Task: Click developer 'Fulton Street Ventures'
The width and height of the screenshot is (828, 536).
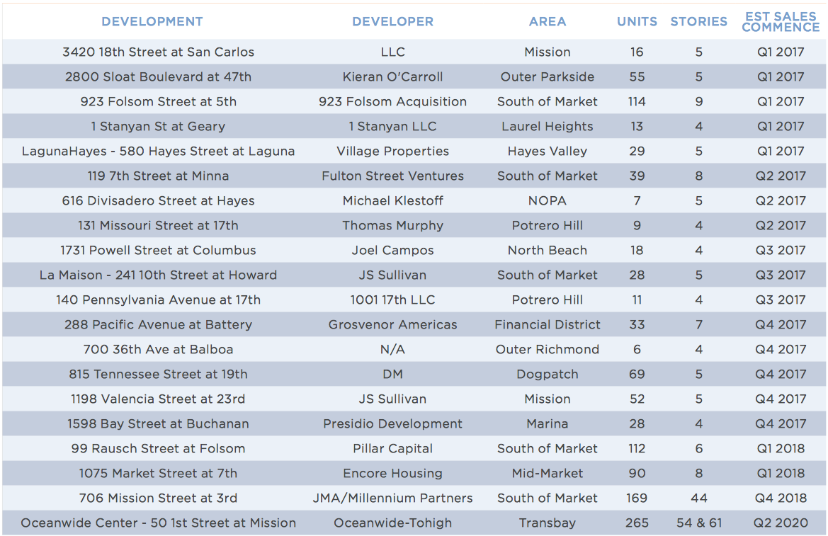Action: tap(393, 176)
